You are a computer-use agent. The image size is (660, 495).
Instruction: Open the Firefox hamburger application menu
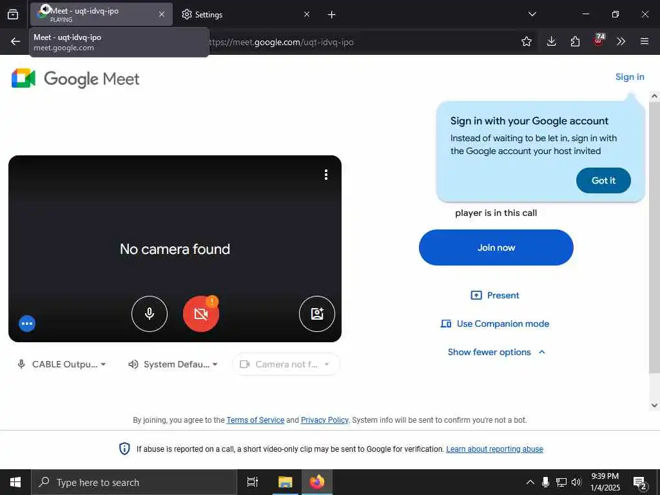645,41
